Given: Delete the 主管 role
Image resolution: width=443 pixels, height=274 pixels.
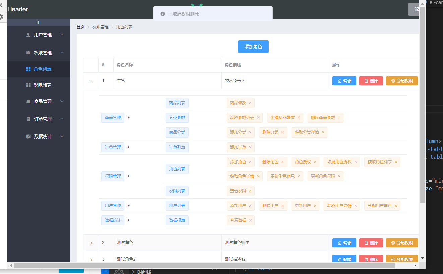Looking at the screenshot, I should tap(371, 81).
